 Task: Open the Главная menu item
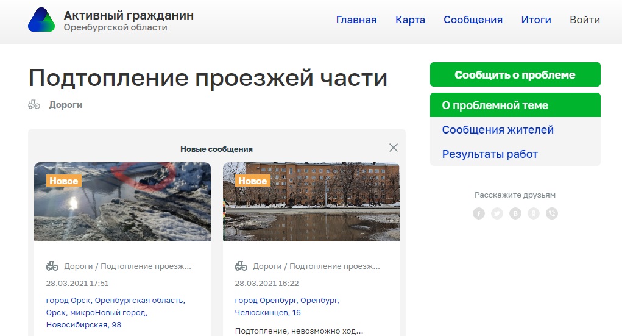(x=356, y=20)
